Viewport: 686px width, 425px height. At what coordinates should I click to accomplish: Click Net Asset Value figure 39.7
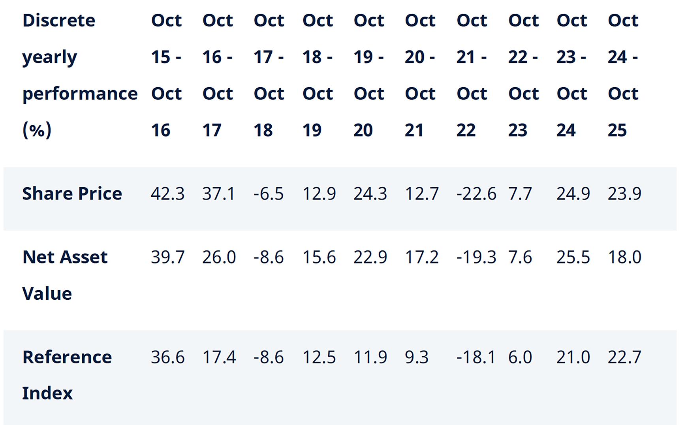click(x=167, y=258)
